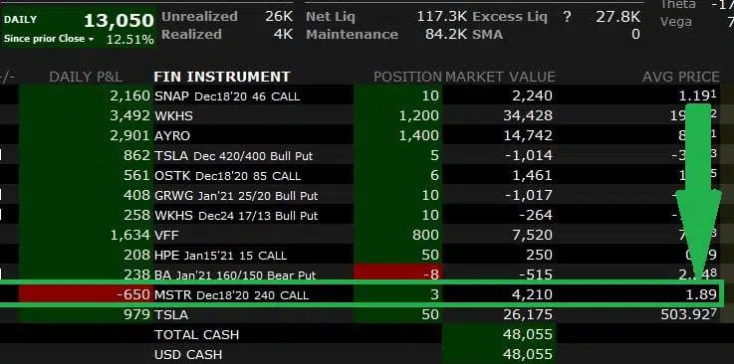Select the TSLA Dec 420/400 Bull Put row
Image resolution: width=734 pixels, height=364 pixels.
[367, 155]
